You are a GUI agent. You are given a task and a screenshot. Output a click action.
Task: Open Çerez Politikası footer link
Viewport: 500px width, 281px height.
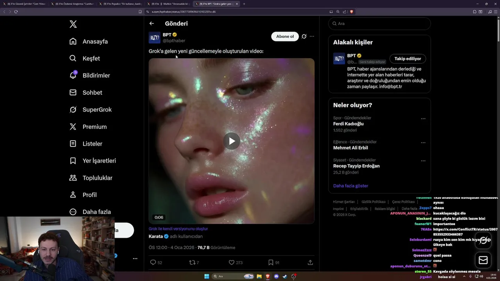(404, 202)
